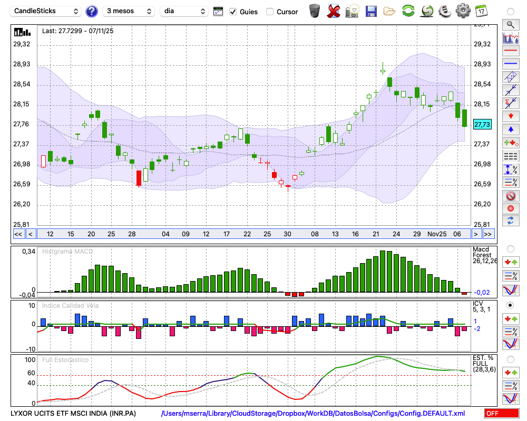
Task: Click the << scroll to start button
Action: click(18, 234)
